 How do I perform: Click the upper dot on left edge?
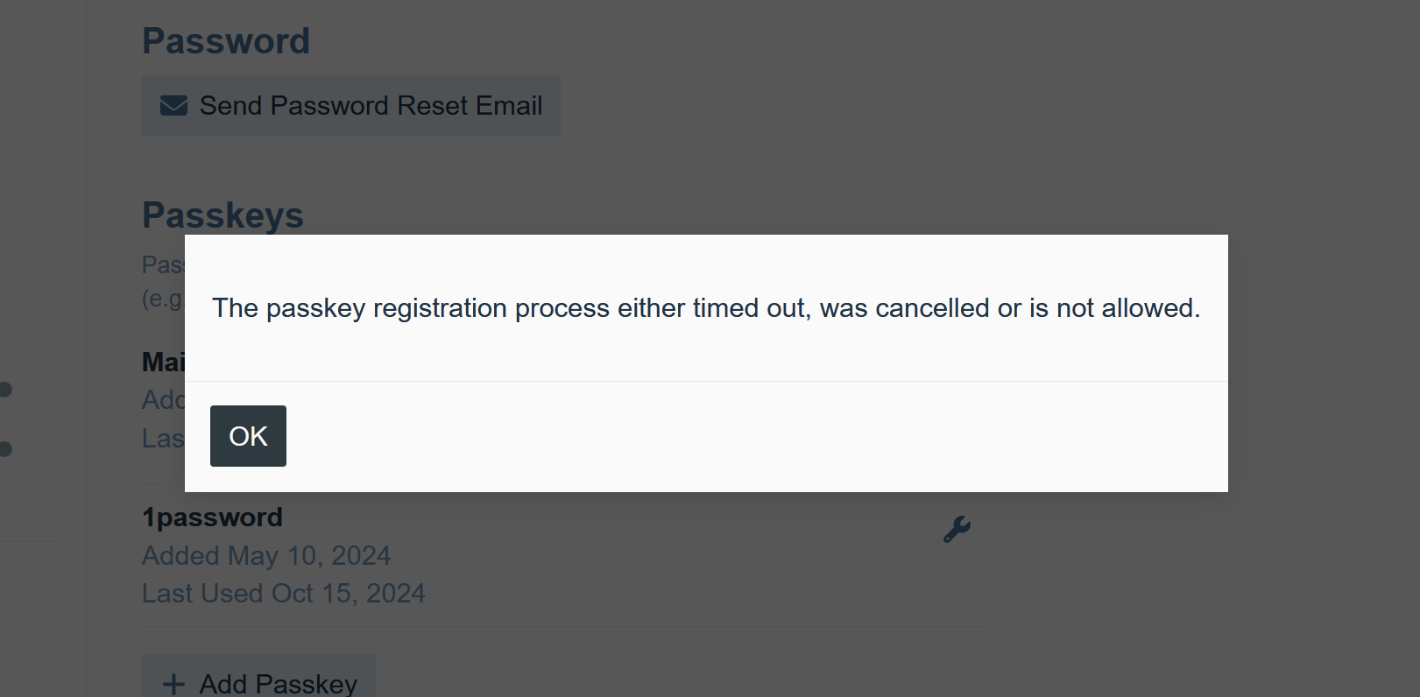click(x=5, y=390)
